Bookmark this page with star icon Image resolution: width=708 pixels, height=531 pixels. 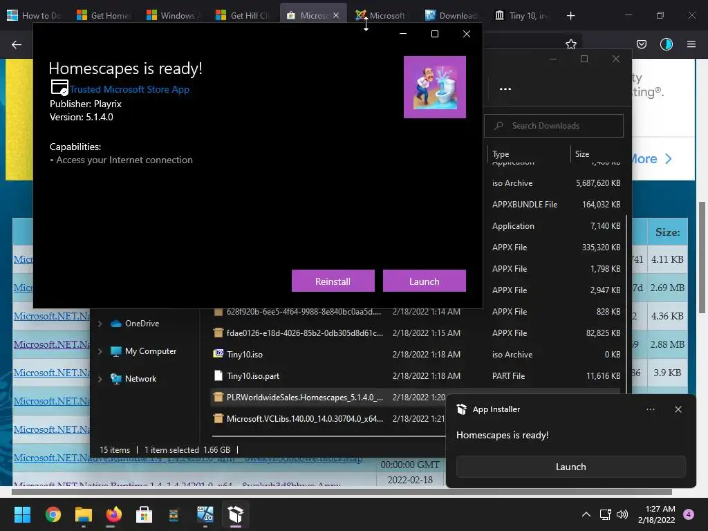(570, 44)
